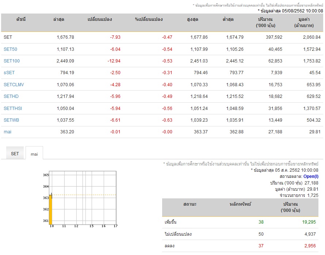Open the SETTHSI index link
325x255 pixels.
[13, 108]
